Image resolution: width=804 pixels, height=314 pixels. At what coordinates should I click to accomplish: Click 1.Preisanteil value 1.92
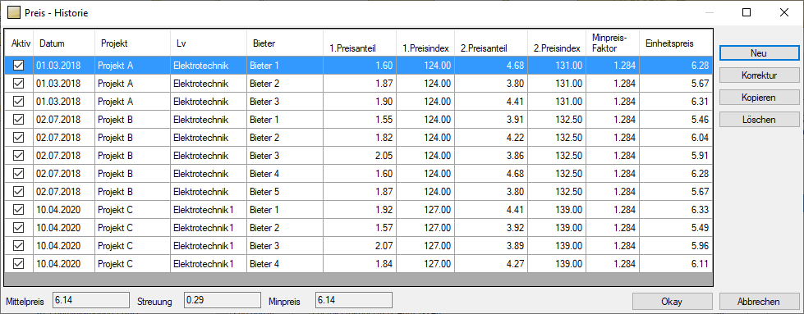point(360,210)
